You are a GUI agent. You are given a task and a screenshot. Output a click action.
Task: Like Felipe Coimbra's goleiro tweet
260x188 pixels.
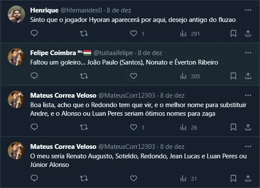pos(133,76)
